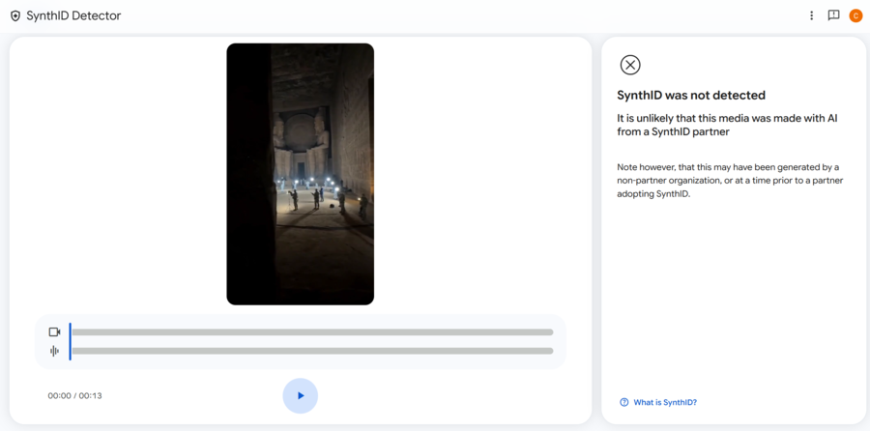
Task: Click the temple video preview thumbnail
Action: (301, 174)
